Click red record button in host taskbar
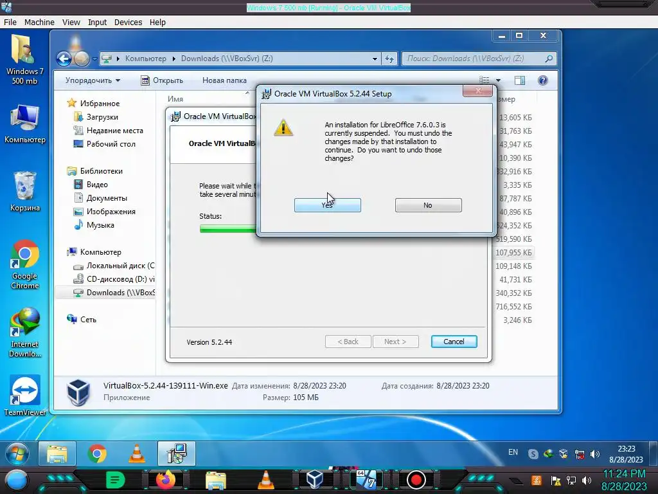Viewport: 658px width, 494px height. pos(416,480)
